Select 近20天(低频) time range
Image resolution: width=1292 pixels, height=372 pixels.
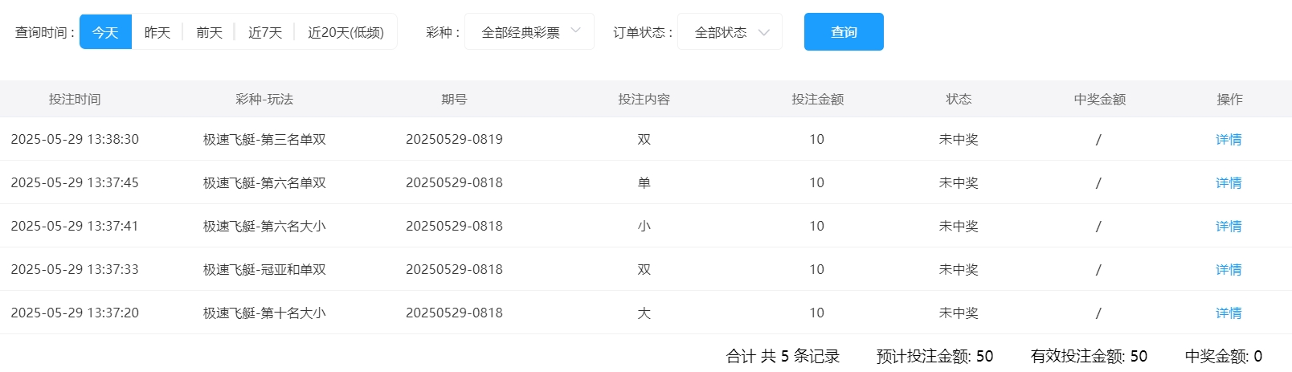[x=345, y=32]
